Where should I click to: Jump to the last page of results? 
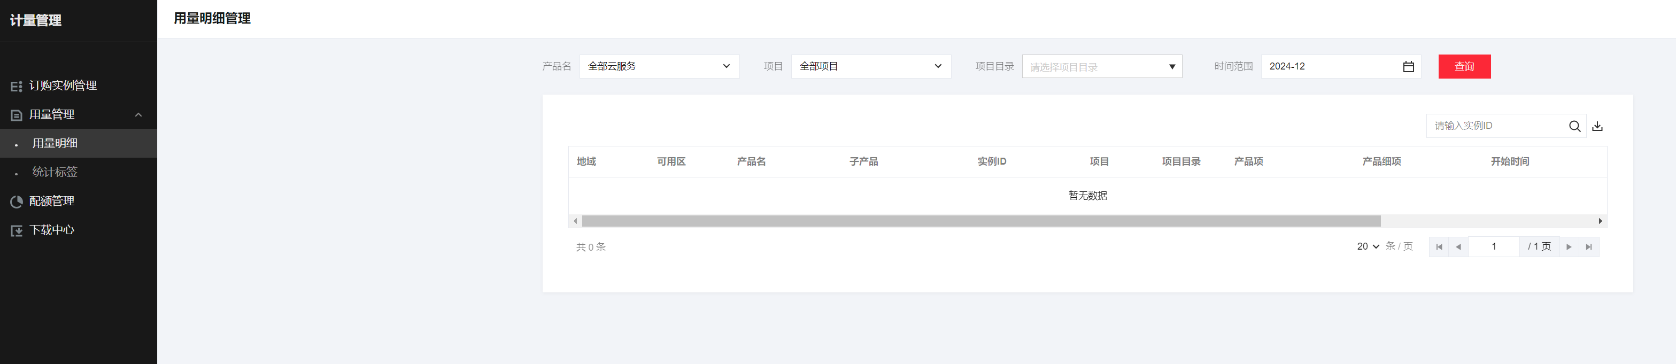coord(1589,247)
